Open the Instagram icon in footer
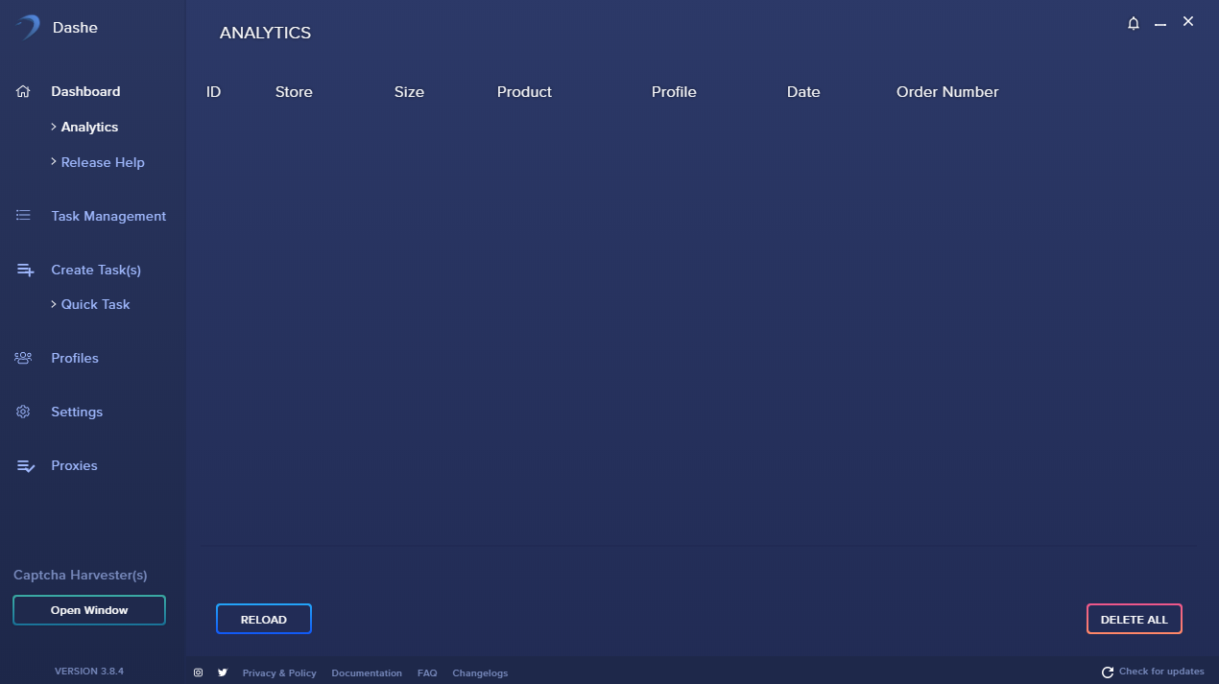1219x684 pixels. 199,672
